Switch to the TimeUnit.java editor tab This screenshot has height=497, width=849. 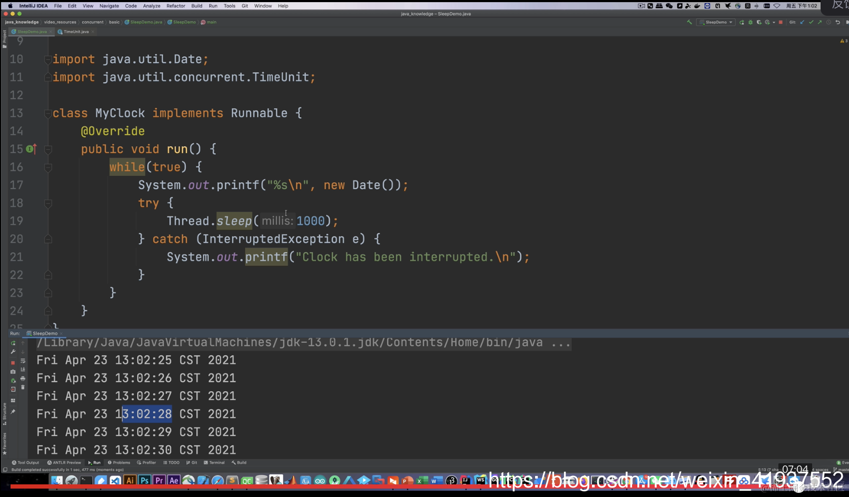point(75,32)
